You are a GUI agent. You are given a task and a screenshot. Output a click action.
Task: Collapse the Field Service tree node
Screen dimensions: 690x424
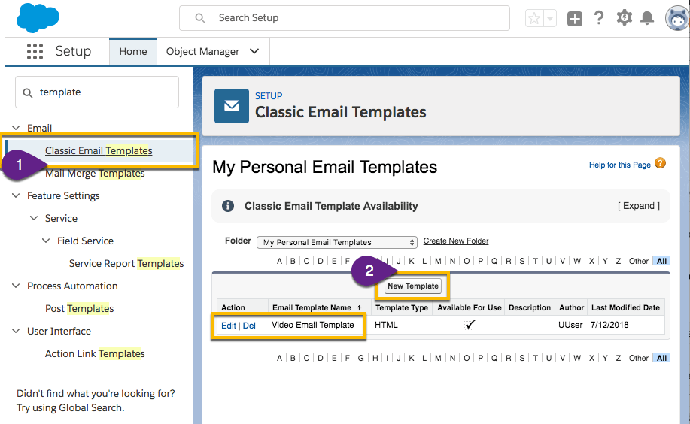[46, 241]
